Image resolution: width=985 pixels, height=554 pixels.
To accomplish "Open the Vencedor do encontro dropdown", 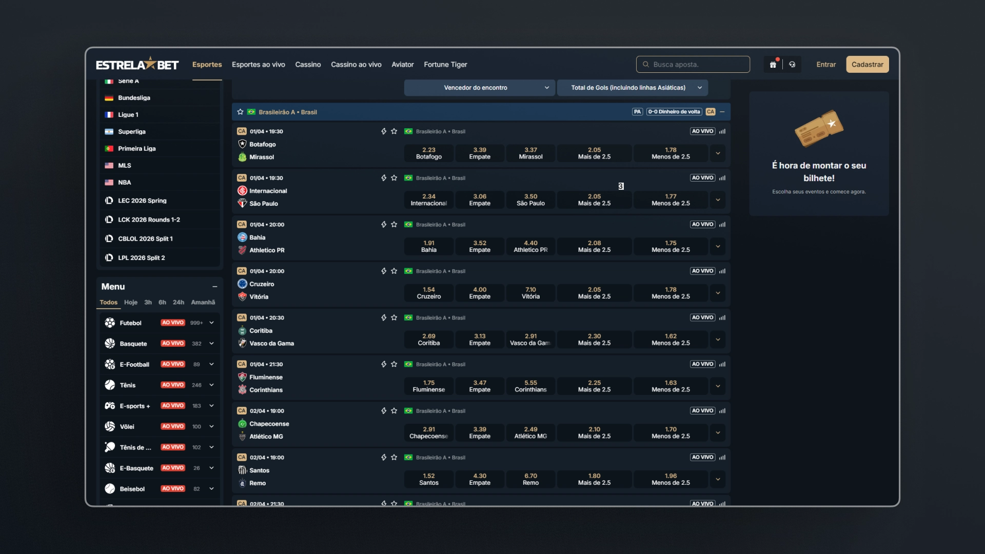I will (480, 88).
